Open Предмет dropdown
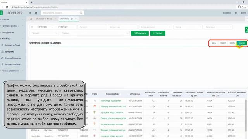248x139 pixels. click(44, 33)
